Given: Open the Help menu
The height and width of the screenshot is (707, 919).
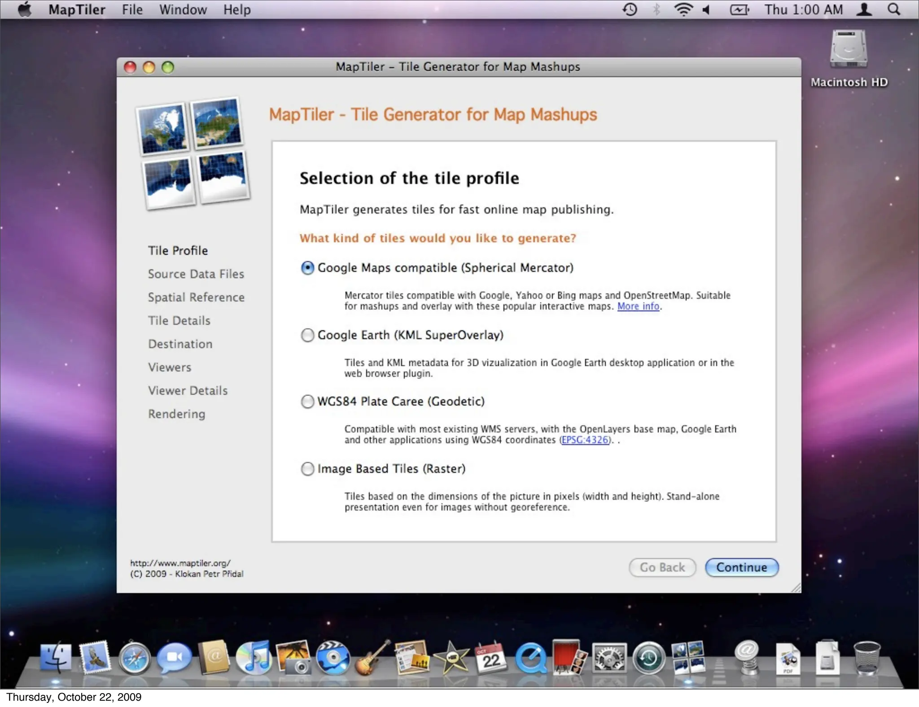Looking at the screenshot, I should [x=237, y=9].
